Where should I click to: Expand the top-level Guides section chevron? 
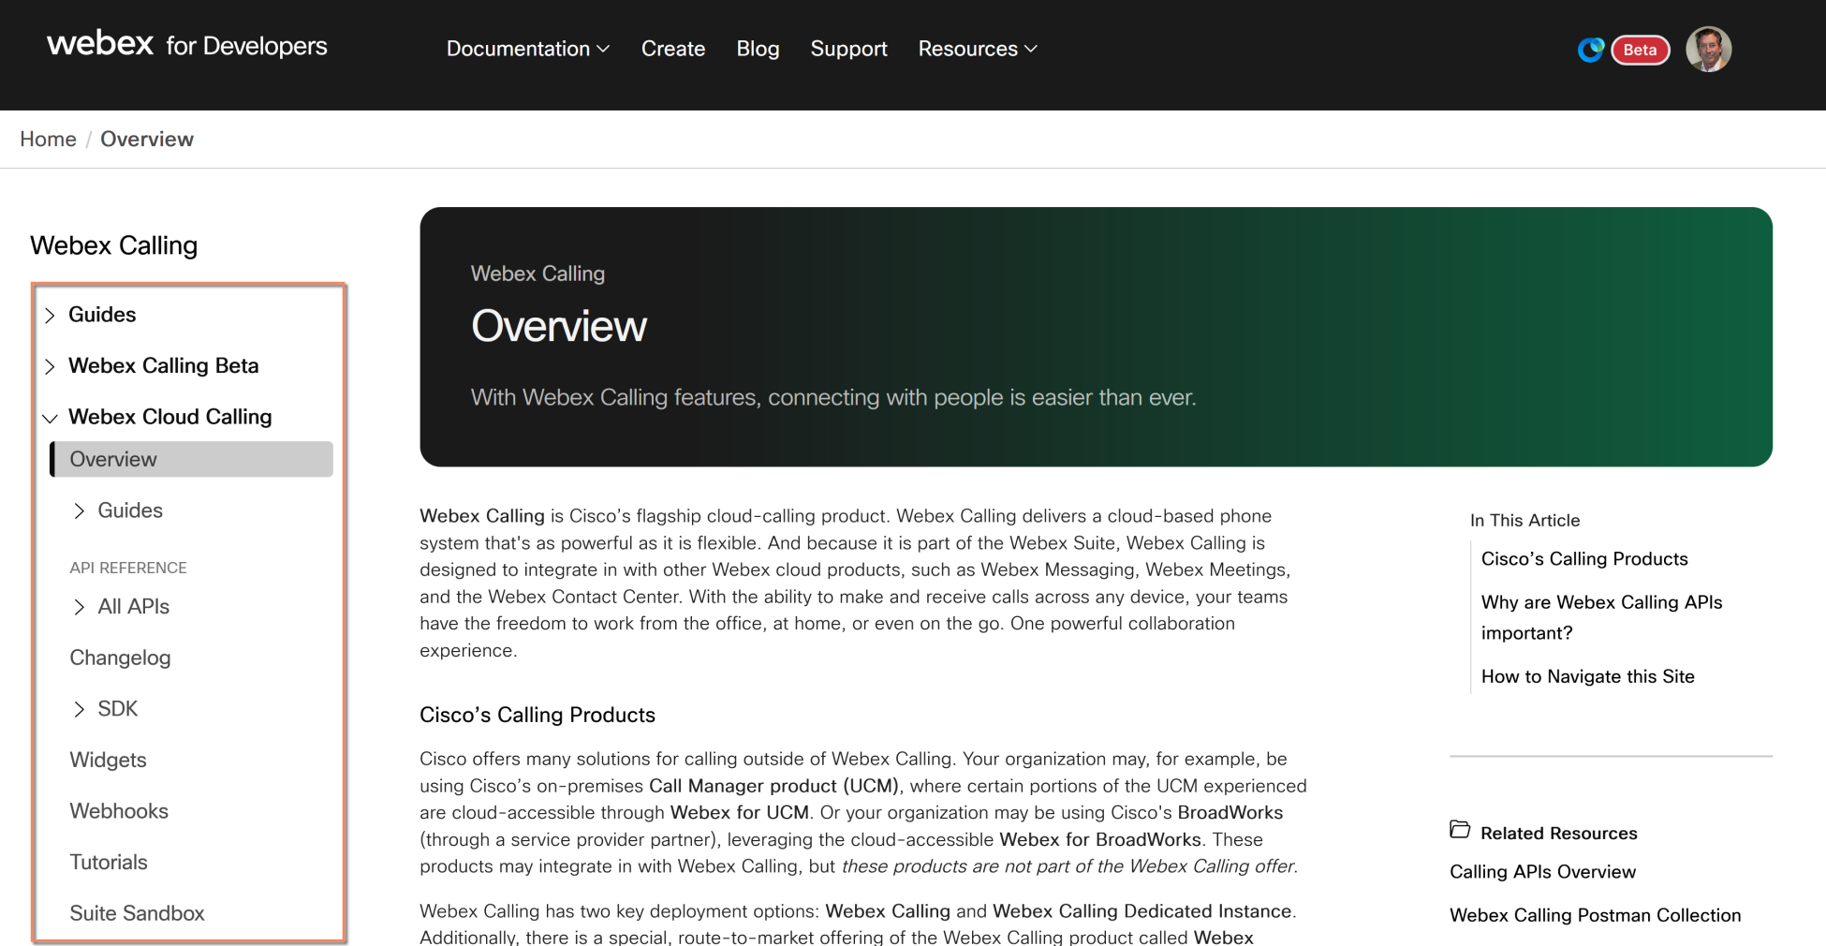pos(50,316)
